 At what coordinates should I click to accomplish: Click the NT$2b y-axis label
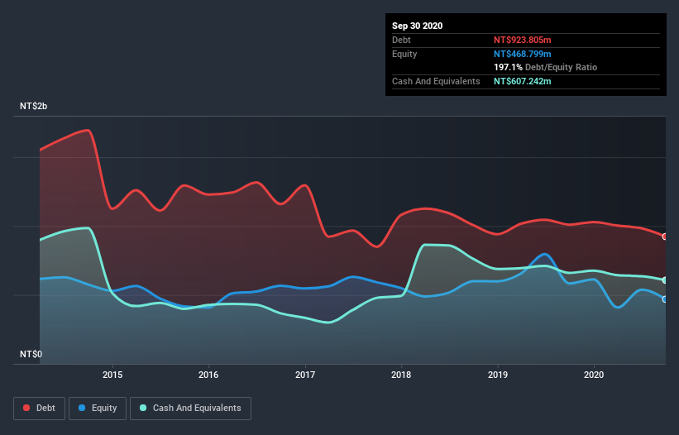point(33,106)
